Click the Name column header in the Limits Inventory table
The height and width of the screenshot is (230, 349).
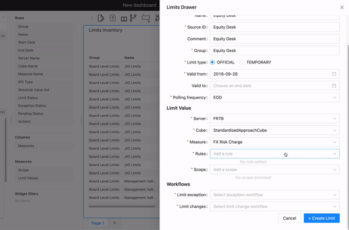(129, 58)
